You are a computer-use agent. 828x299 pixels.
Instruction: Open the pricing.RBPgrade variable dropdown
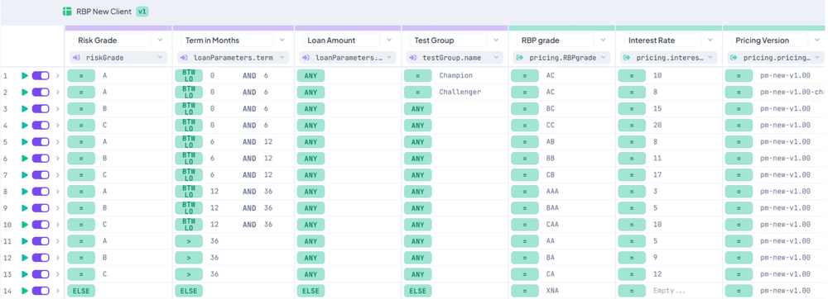(603, 58)
